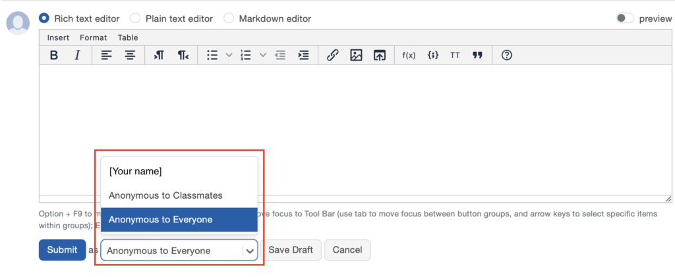
Task: Turn on the preview toggle
Action: (x=624, y=18)
